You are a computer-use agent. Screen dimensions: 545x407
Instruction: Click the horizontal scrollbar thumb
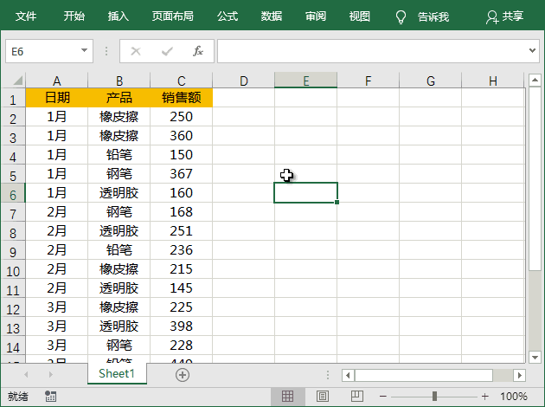tap(424, 375)
